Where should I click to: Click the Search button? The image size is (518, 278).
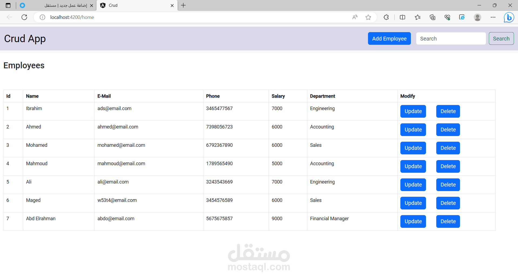[x=501, y=39]
